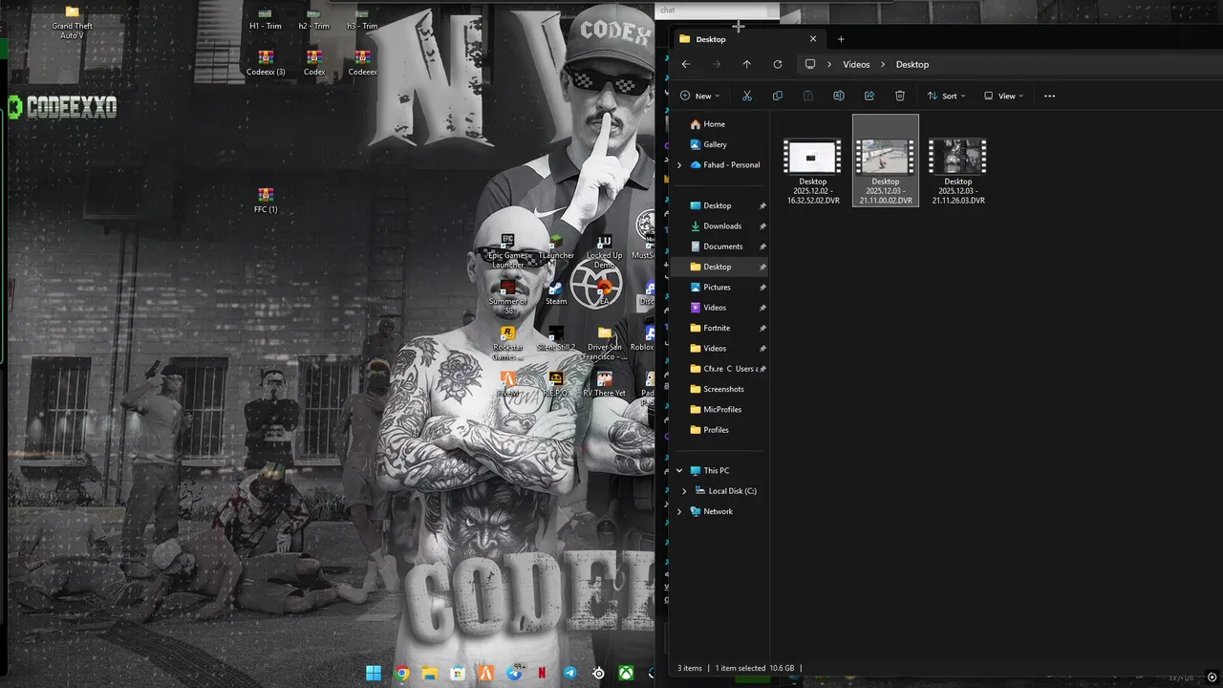The height and width of the screenshot is (688, 1223).
Task: Expand the Fahad - Personal tree chevron
Action: coord(679,165)
